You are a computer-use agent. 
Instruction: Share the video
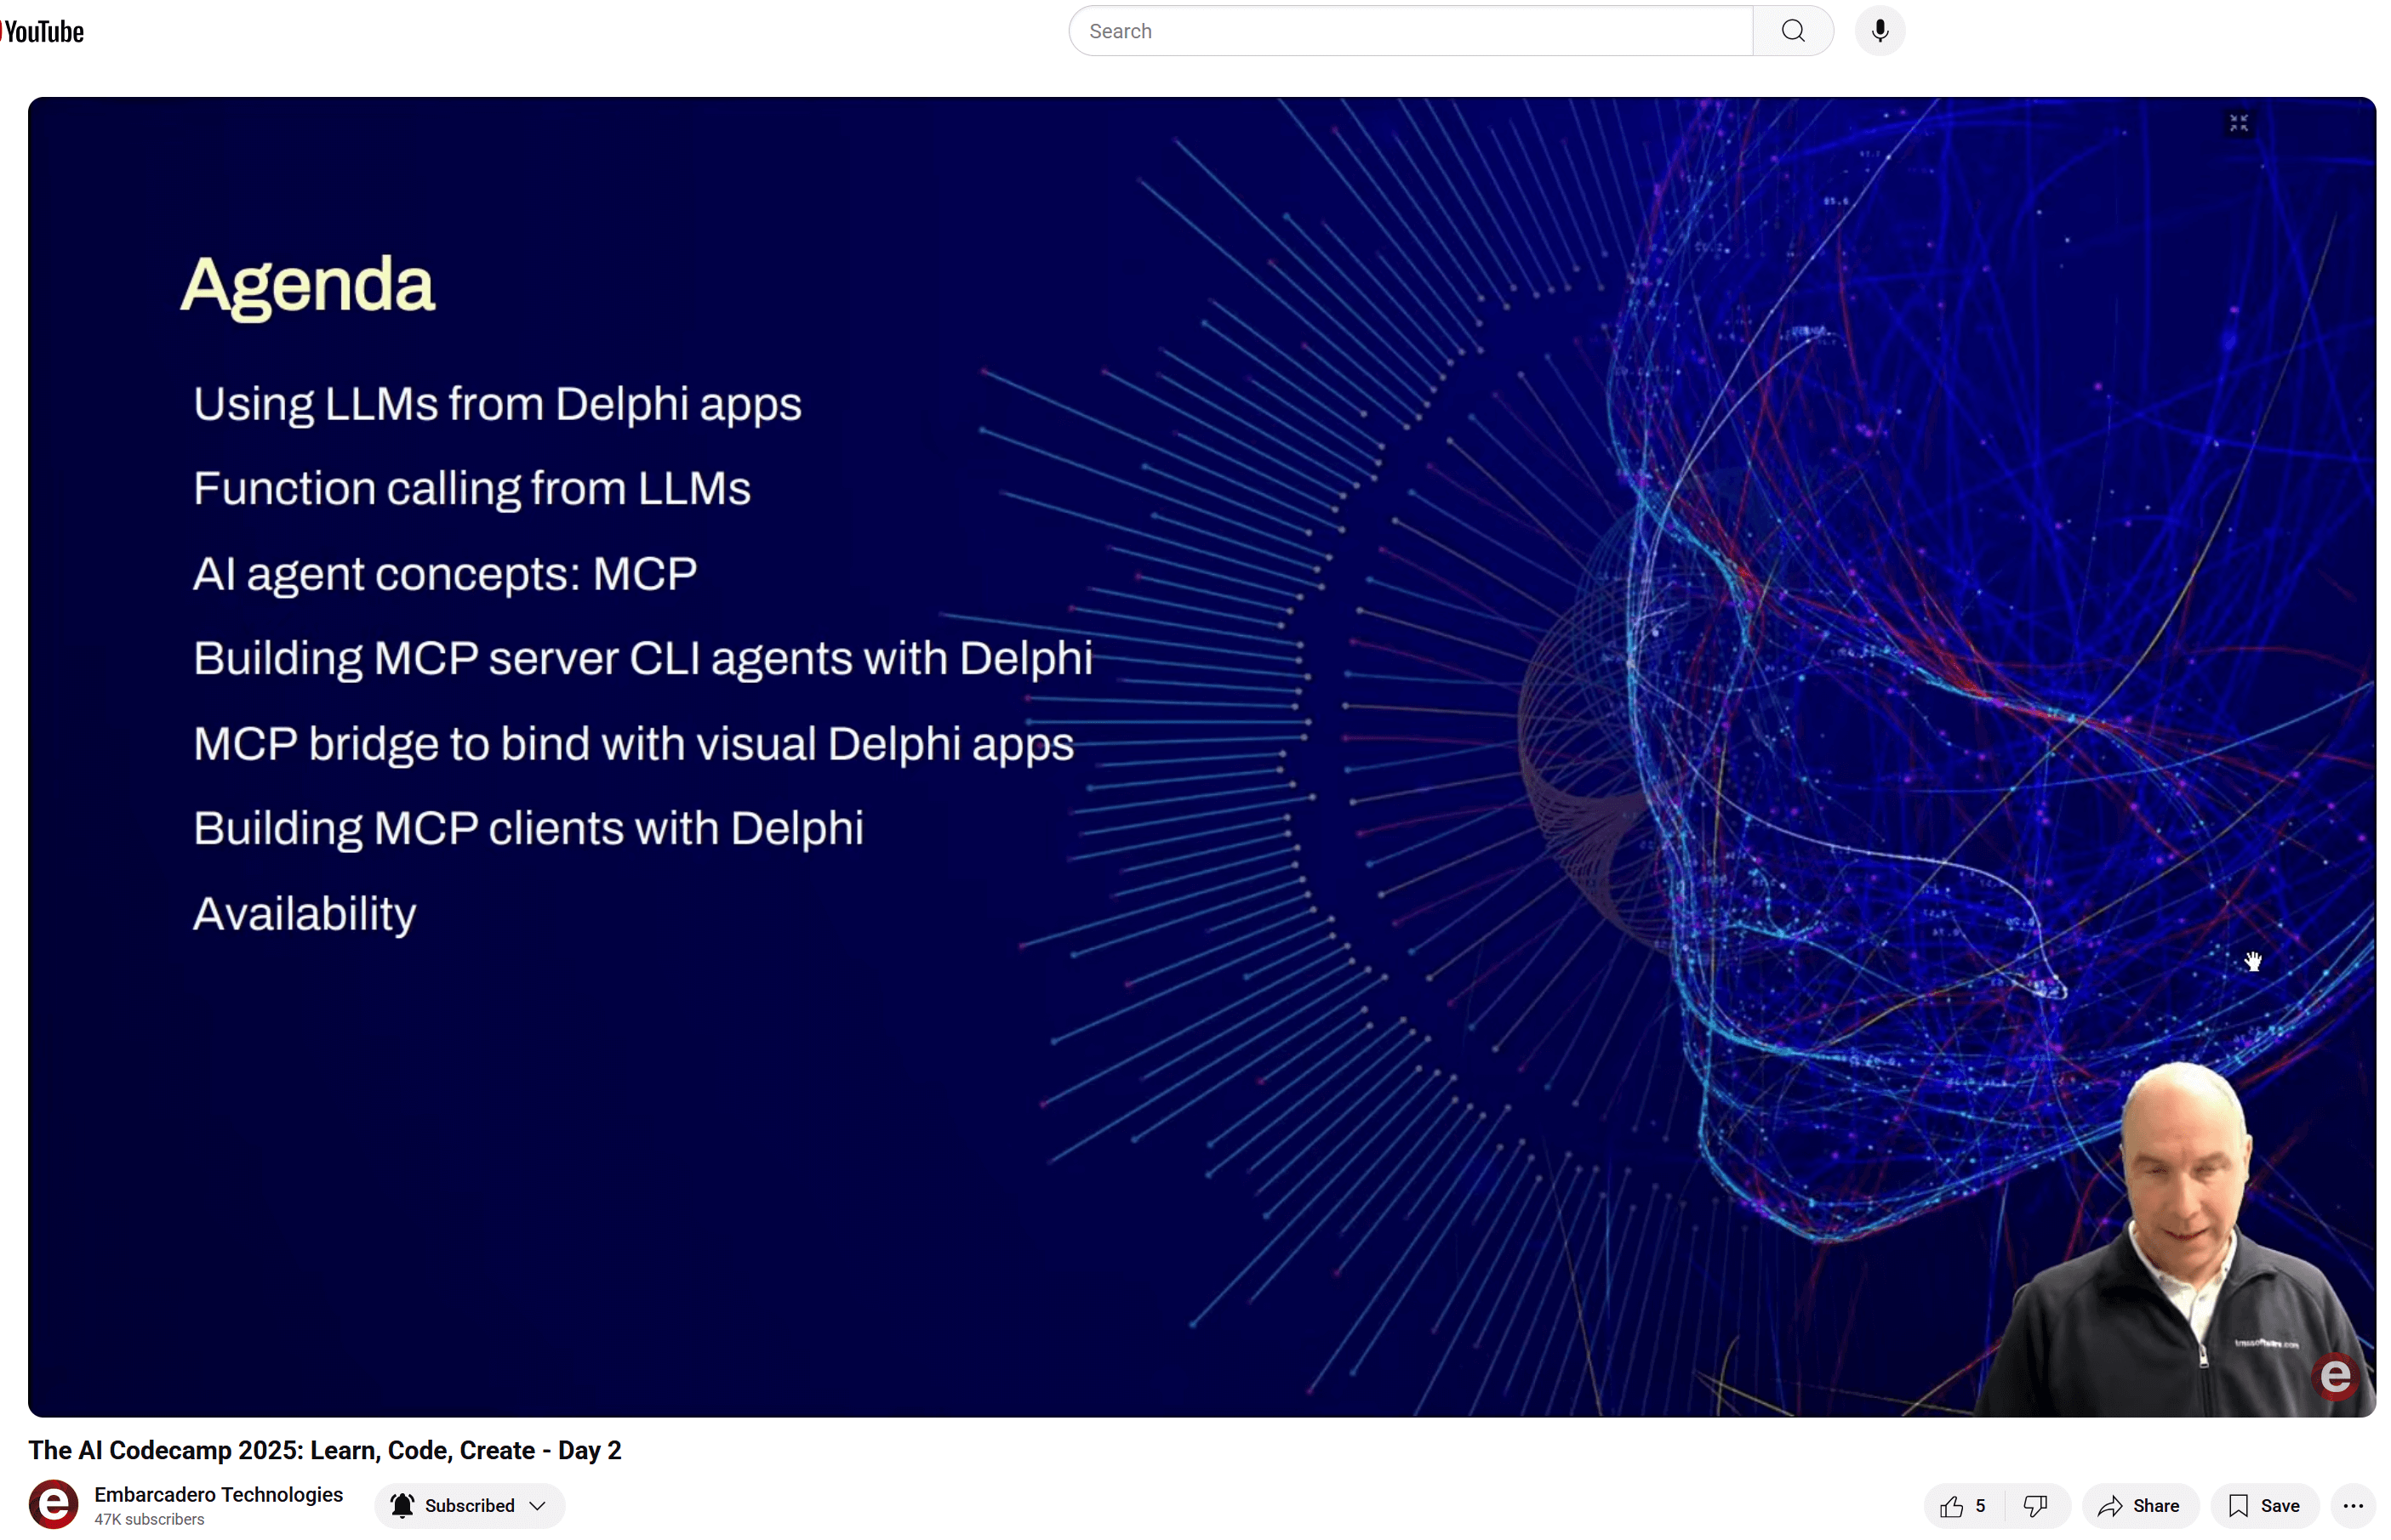(x=2140, y=1506)
